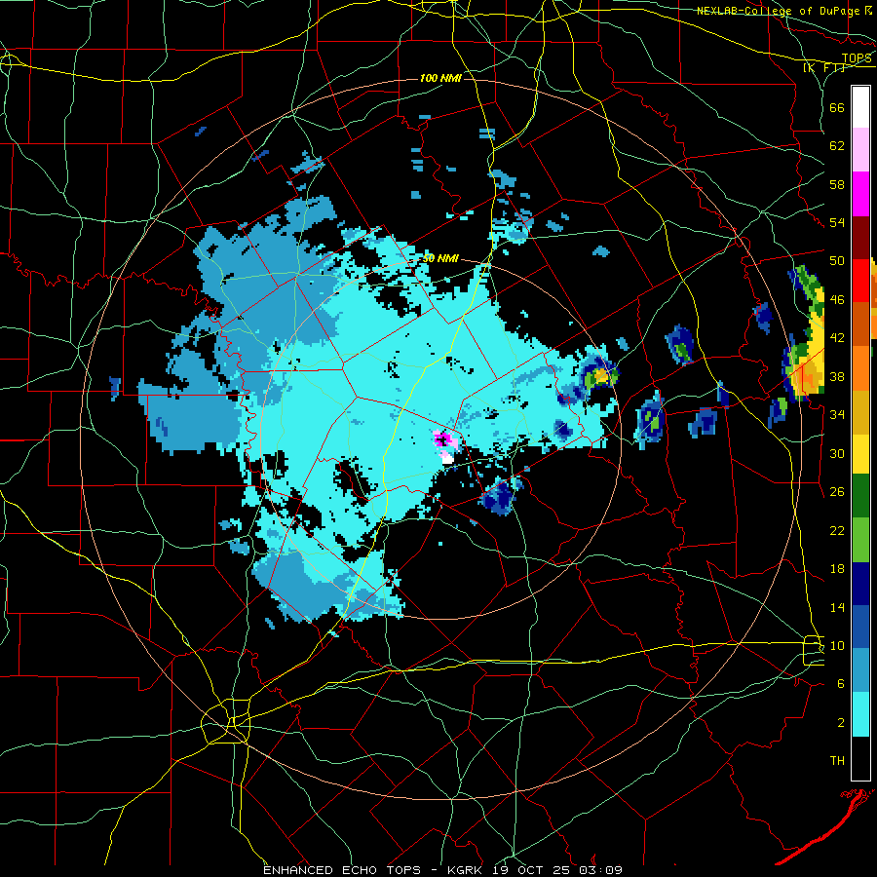The height and width of the screenshot is (877, 877).
Task: Click the '6' legend value
Action: 840,684
